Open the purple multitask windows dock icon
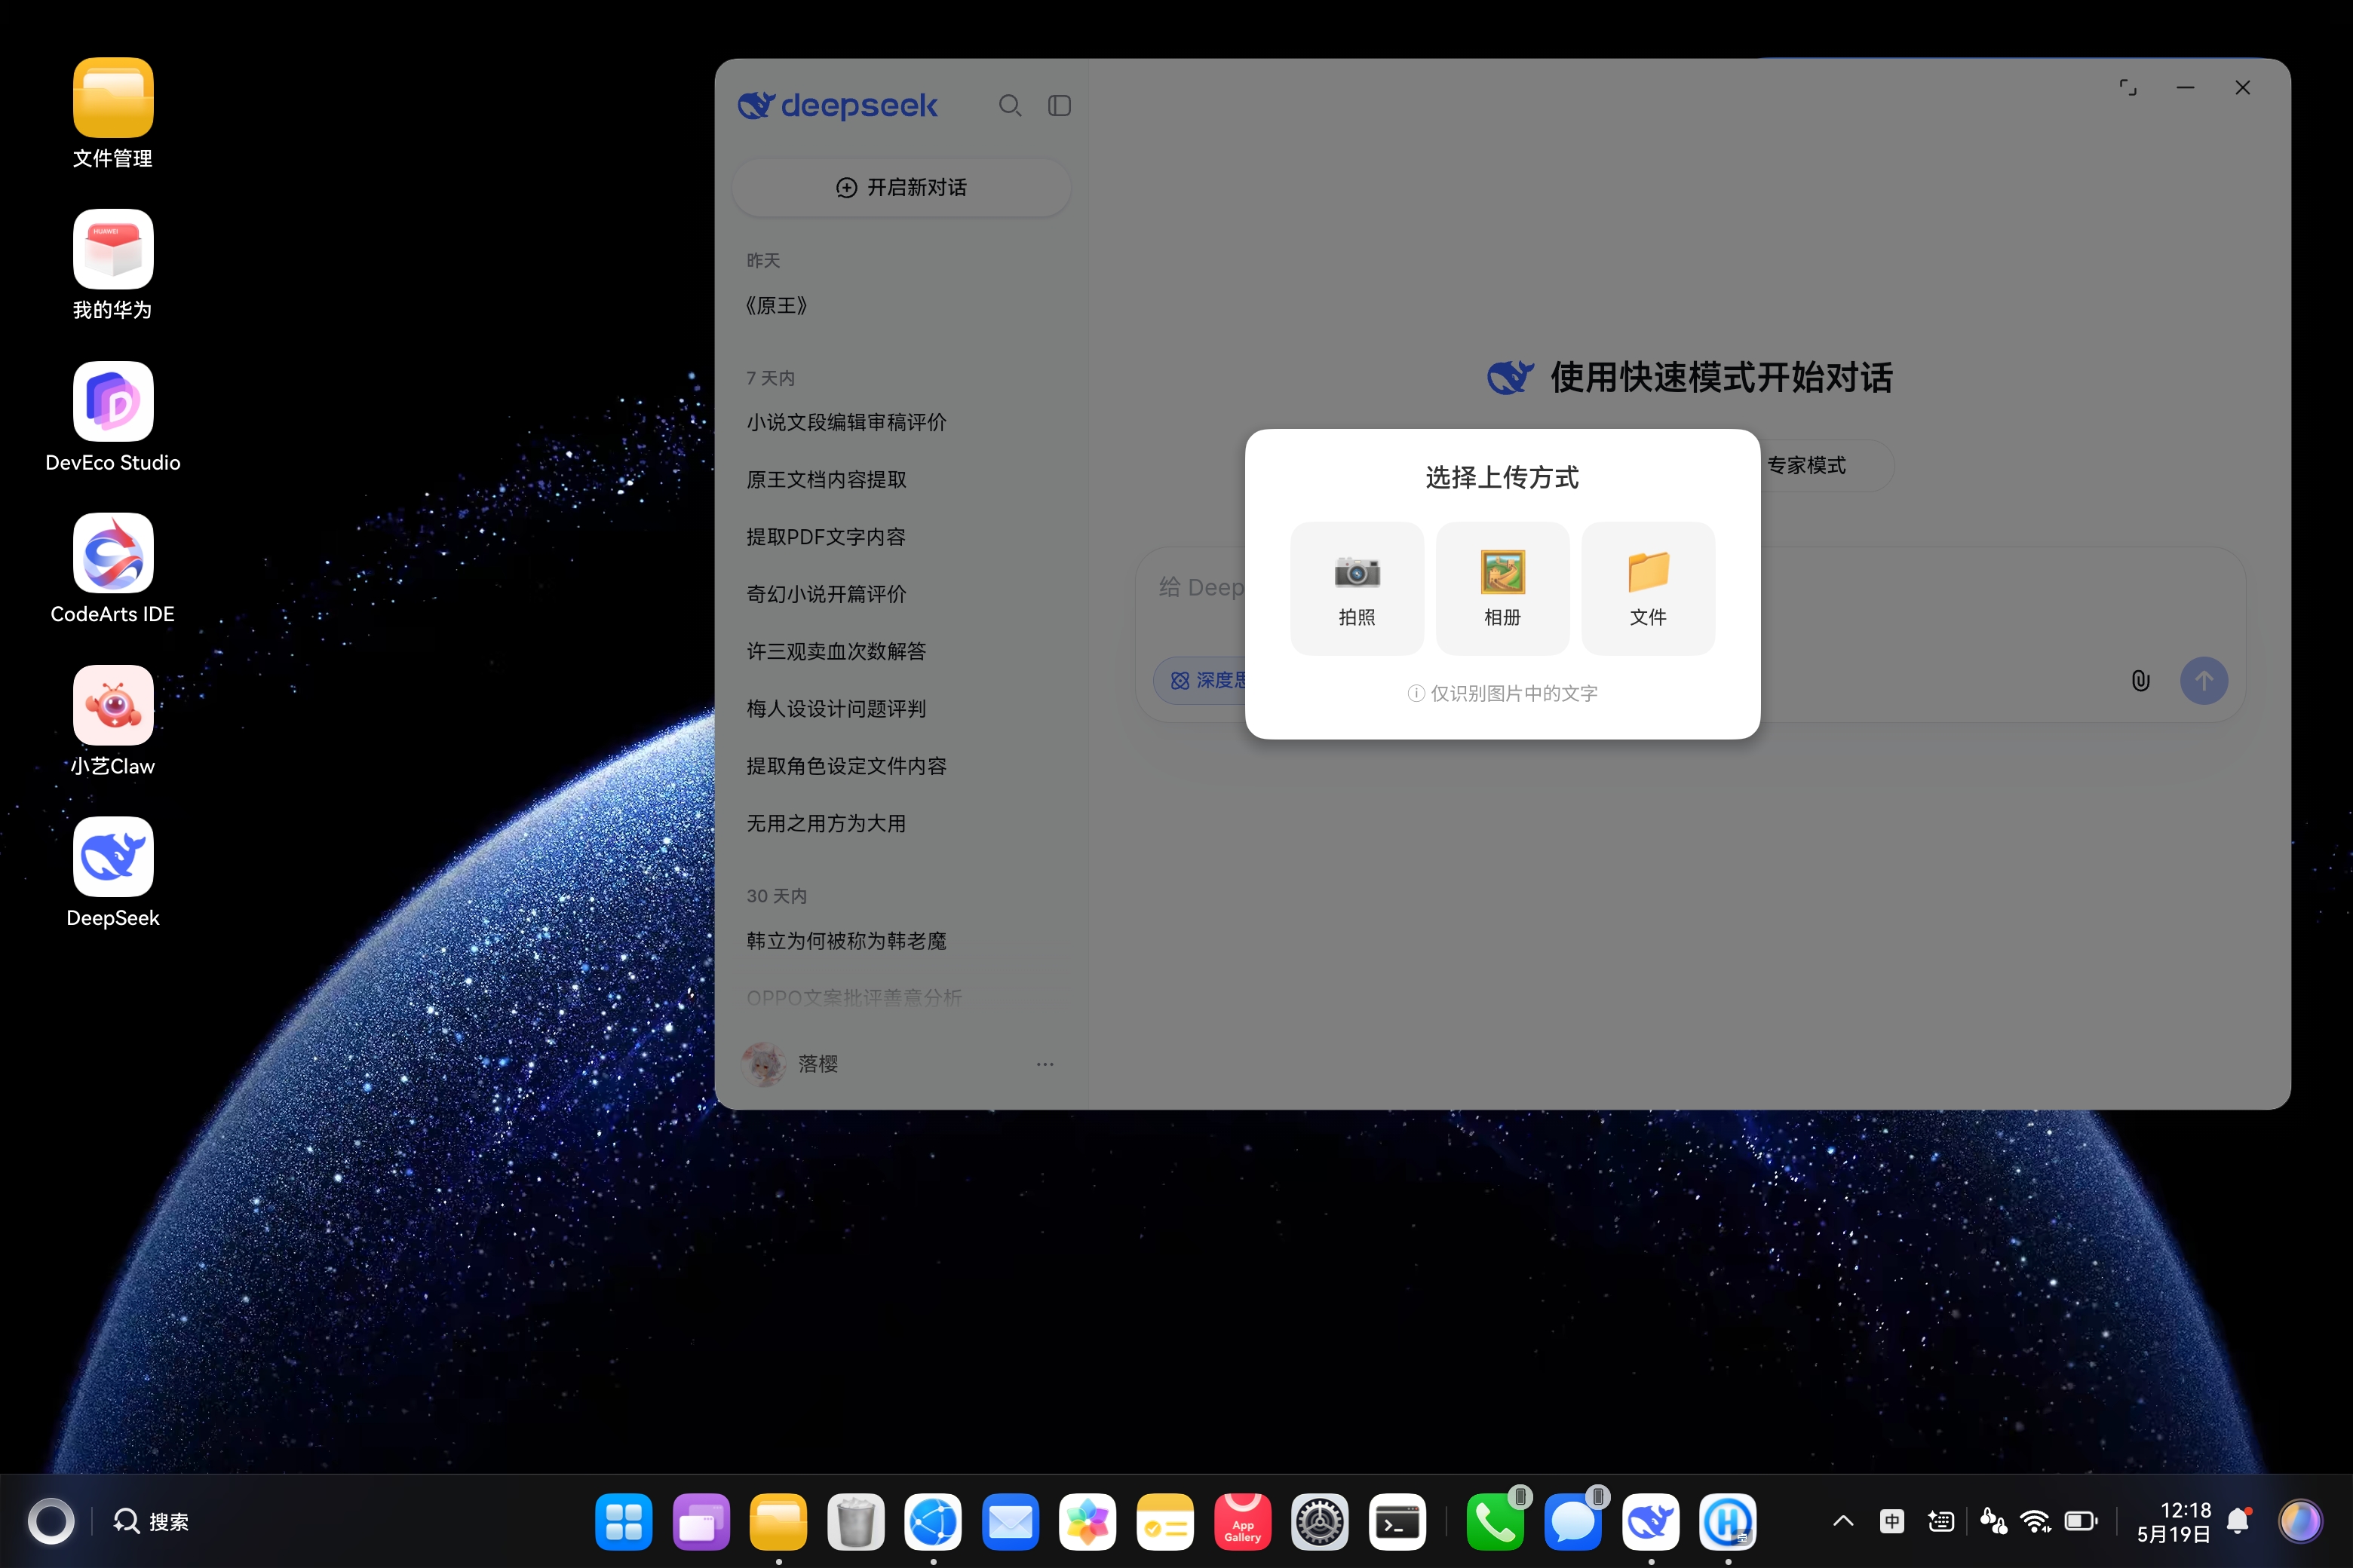Screen dimensions: 2353x1568 tap(701, 1521)
